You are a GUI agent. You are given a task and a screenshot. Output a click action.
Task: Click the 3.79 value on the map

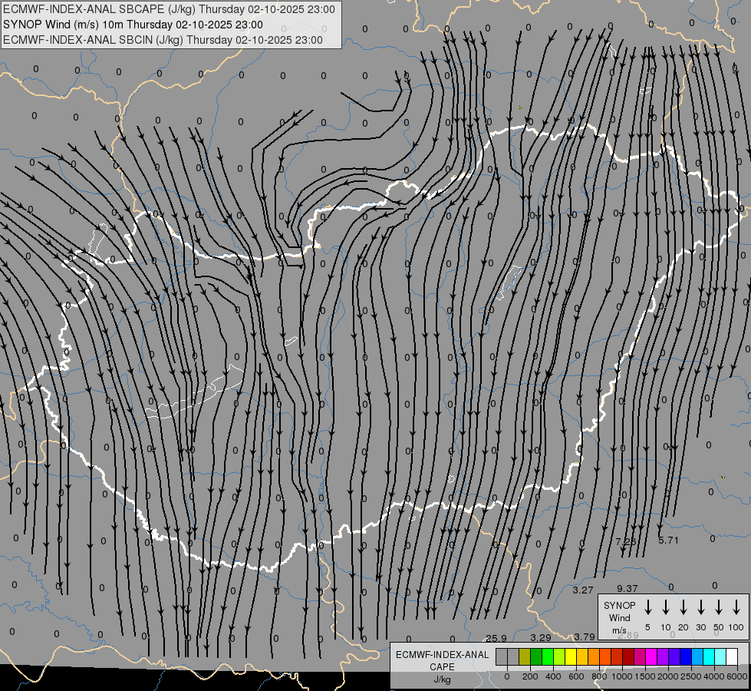[585, 636]
